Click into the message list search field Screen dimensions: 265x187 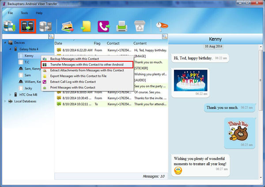coord(108,36)
